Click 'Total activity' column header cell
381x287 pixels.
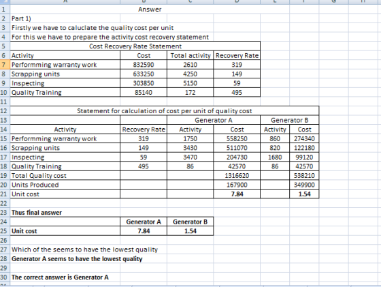(190, 55)
